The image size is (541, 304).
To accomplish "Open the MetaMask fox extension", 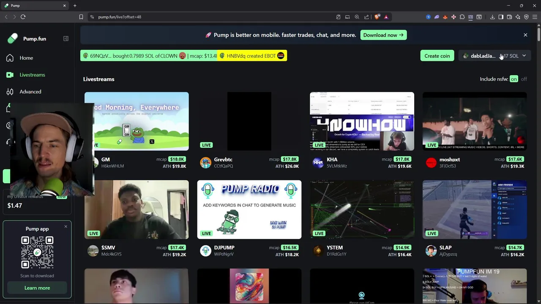I will pyautogui.click(x=445, y=17).
